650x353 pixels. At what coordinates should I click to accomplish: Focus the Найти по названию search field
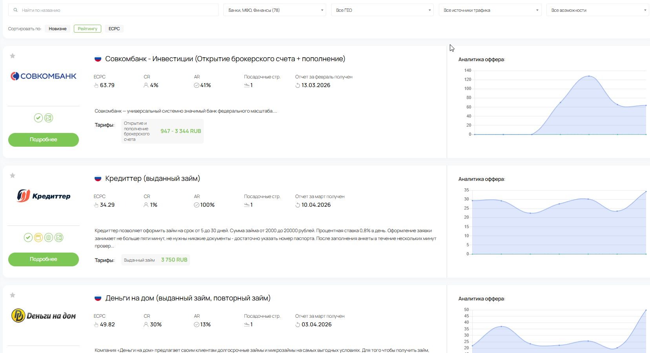[x=113, y=10]
